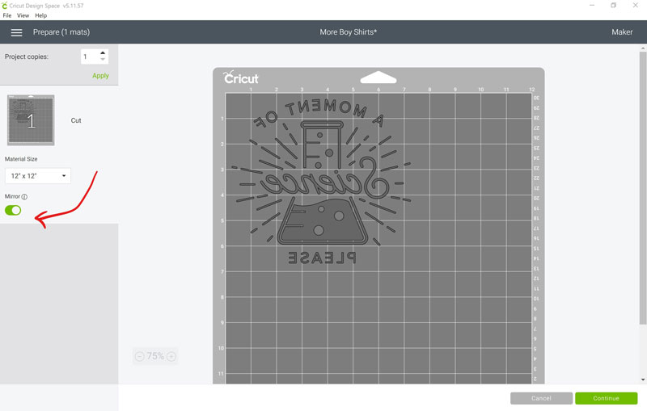The width and height of the screenshot is (647, 411).
Task: Click the More Boy Shirts* project title
Action: tap(349, 32)
